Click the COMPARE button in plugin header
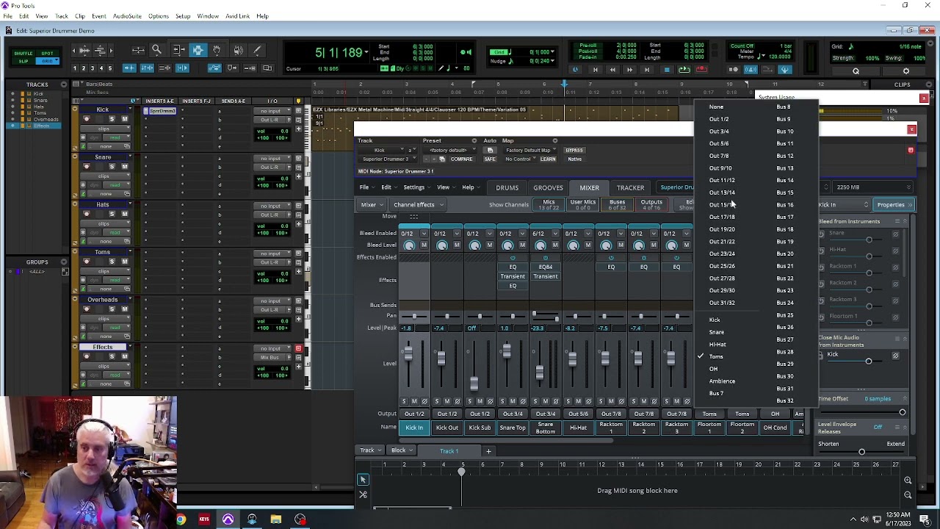This screenshot has width=940, height=529. [461, 159]
